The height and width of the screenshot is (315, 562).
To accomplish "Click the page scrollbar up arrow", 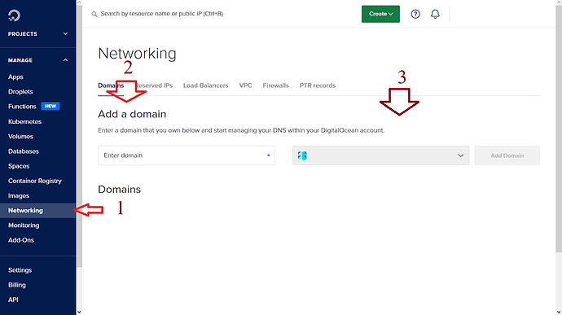I will (559, 2).
